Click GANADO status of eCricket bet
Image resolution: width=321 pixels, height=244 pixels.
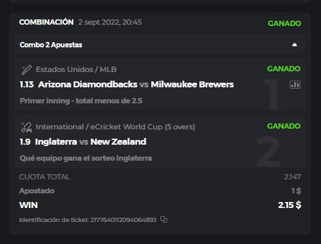tap(284, 126)
